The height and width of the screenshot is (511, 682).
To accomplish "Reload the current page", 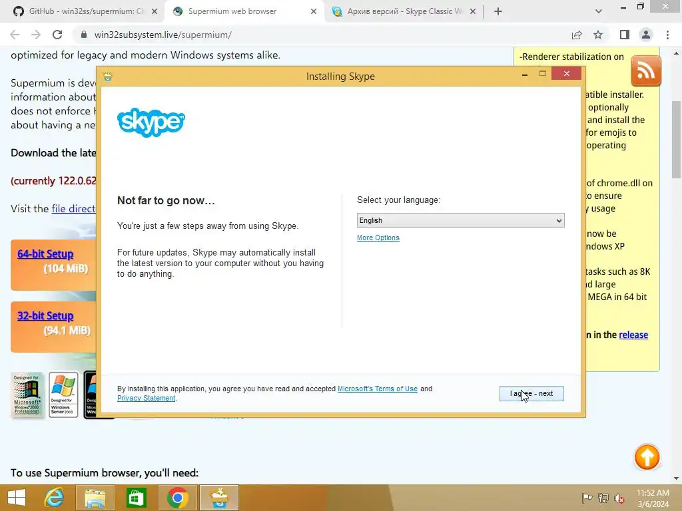I will 57,35.
